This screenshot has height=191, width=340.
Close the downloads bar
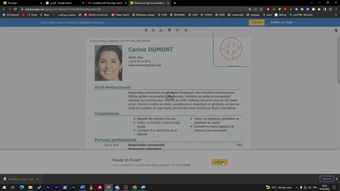point(337,179)
